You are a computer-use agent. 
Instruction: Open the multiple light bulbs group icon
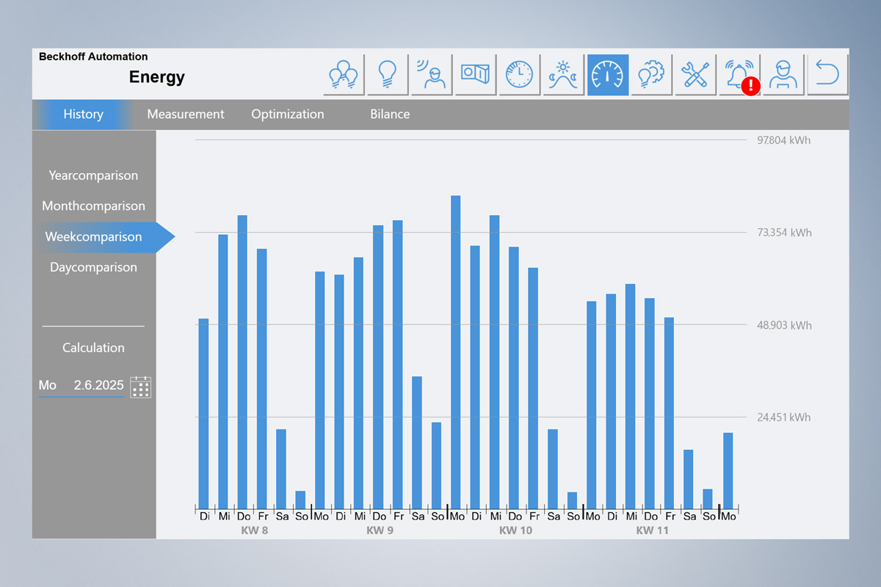pyautogui.click(x=344, y=74)
